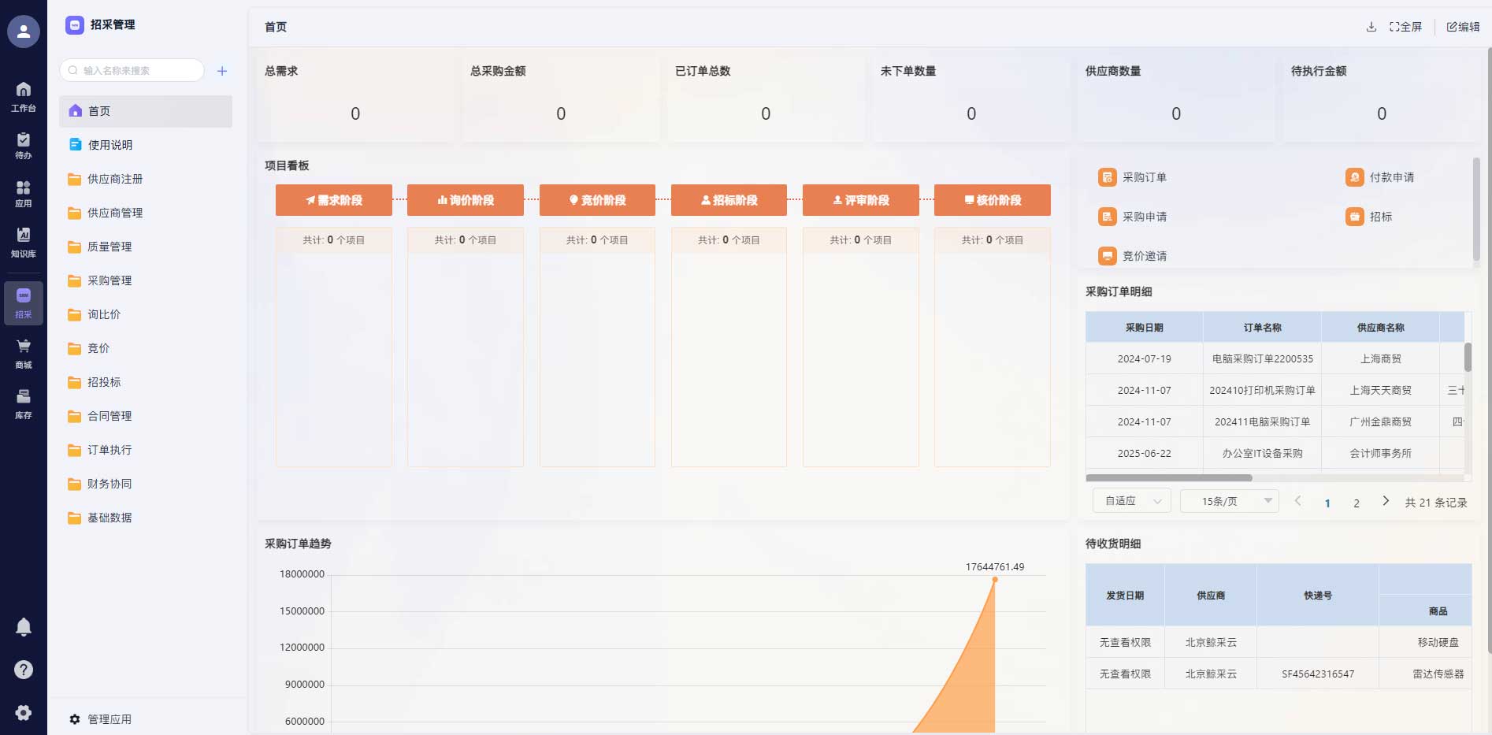Open the 采购订单 shortcut icon
The height and width of the screenshot is (735, 1492).
[x=1107, y=177]
